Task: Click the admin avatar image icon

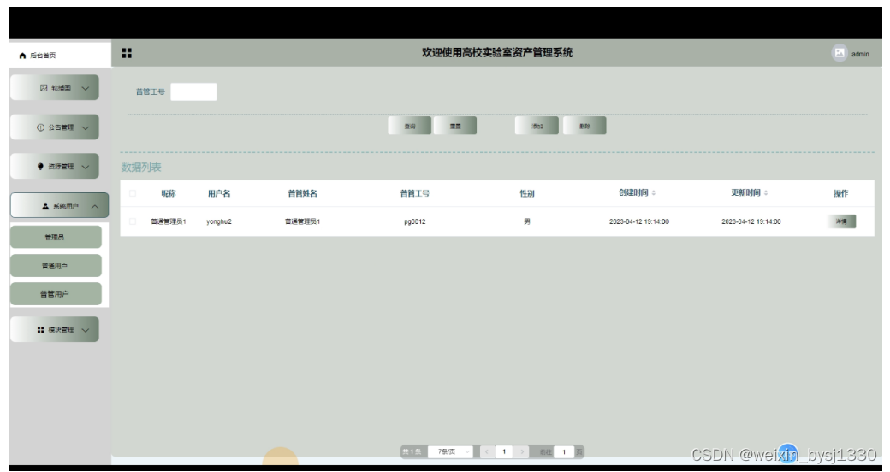Action: [x=840, y=53]
